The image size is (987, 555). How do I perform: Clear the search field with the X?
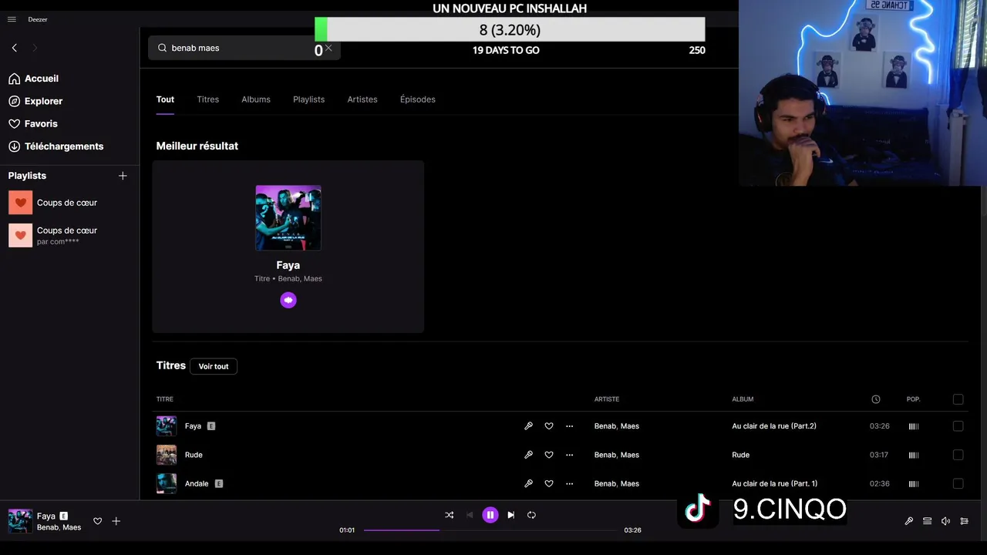coord(328,48)
